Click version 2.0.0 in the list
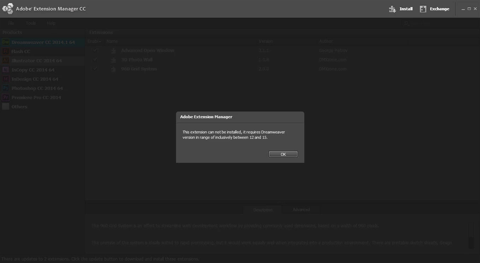Viewport: 480px width, 263px height. coord(263,69)
